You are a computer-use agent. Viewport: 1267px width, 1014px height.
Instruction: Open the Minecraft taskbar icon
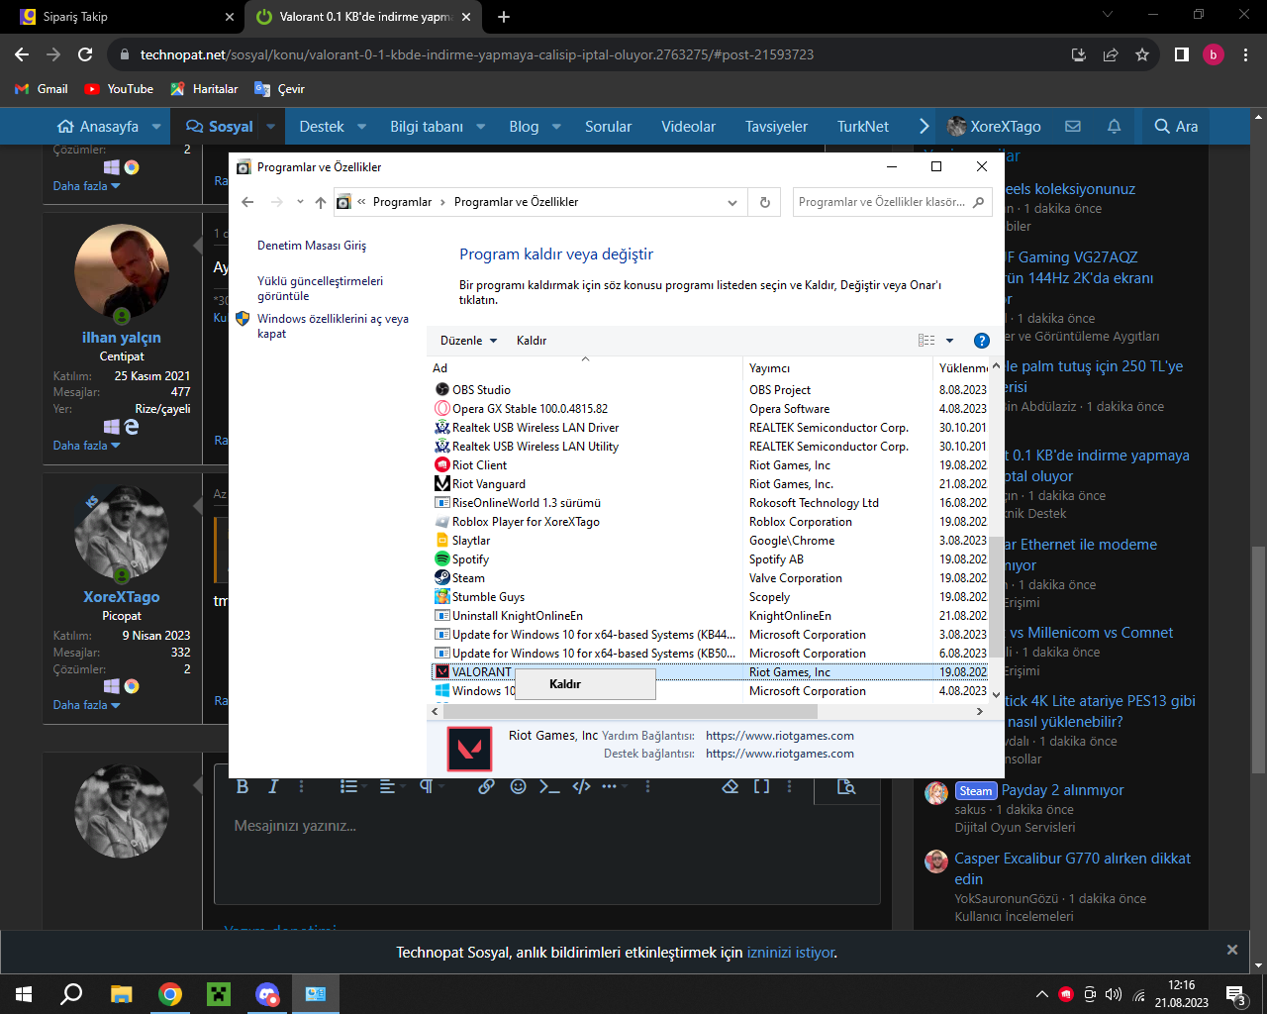coord(218,994)
